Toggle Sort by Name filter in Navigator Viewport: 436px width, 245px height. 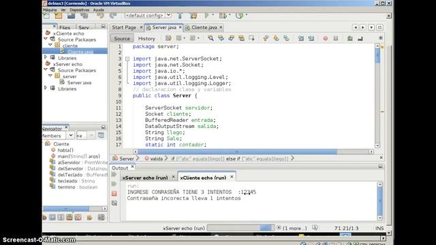(102, 217)
